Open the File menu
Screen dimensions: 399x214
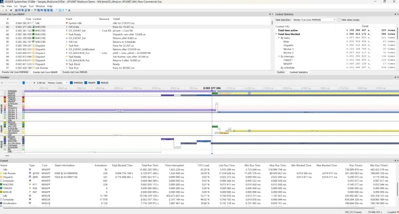(x=2, y=6)
